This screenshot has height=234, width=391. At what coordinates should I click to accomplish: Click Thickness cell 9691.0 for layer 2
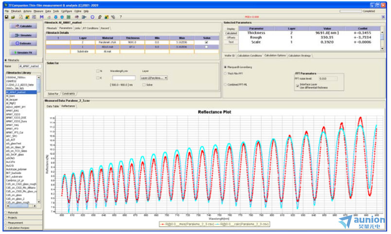(x=132, y=42)
